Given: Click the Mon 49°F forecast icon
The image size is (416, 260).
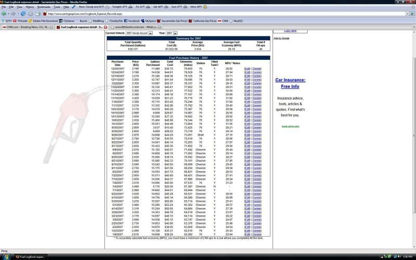Looking at the screenshot, I should tap(205, 7).
